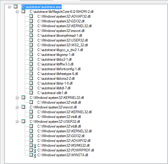Viewport: 168px width, 164px height.
Task: Select ADVAPI32.dll under top-level USER32.dll
Action: pos(64,141)
